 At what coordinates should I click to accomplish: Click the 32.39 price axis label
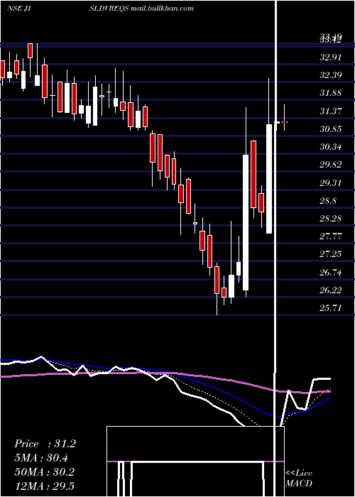tap(331, 75)
